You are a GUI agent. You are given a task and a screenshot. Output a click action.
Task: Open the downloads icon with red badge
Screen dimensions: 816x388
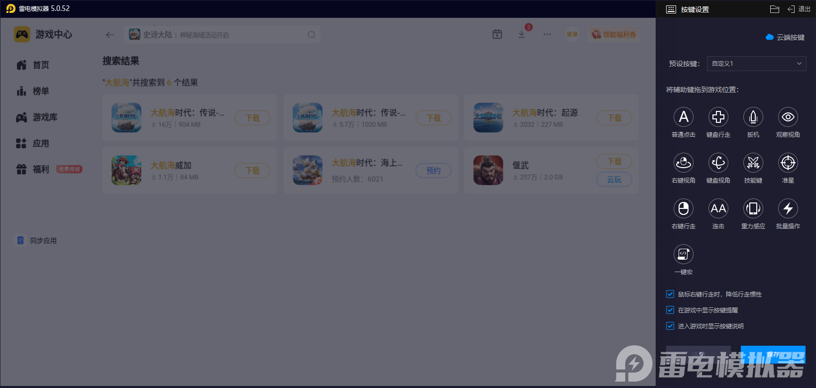522,34
